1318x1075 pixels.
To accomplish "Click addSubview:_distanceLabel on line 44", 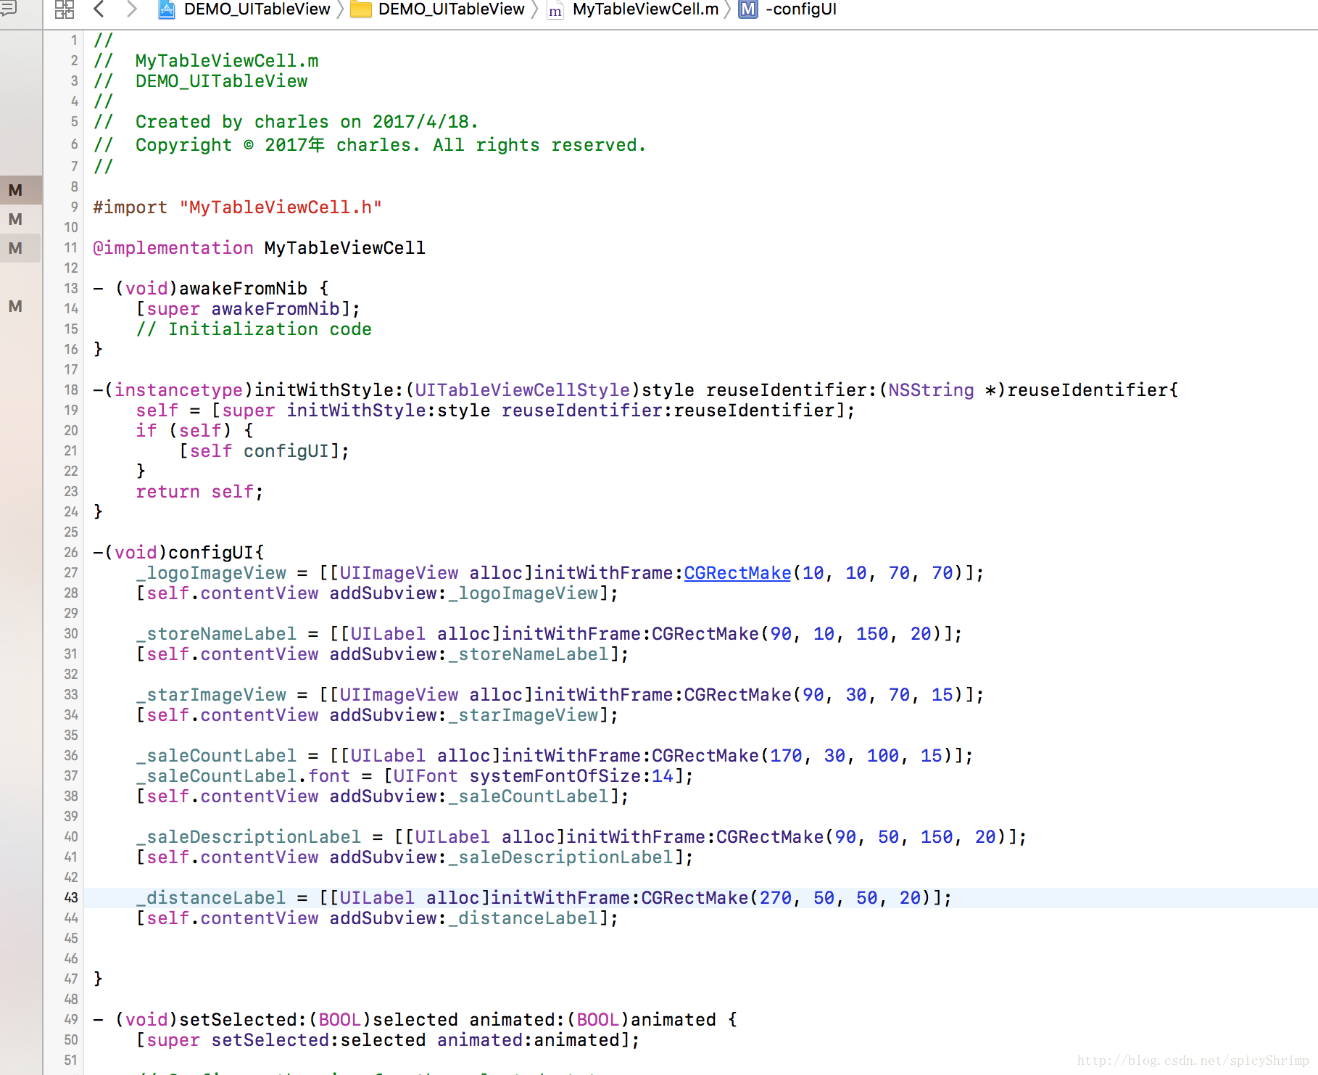I will [464, 918].
